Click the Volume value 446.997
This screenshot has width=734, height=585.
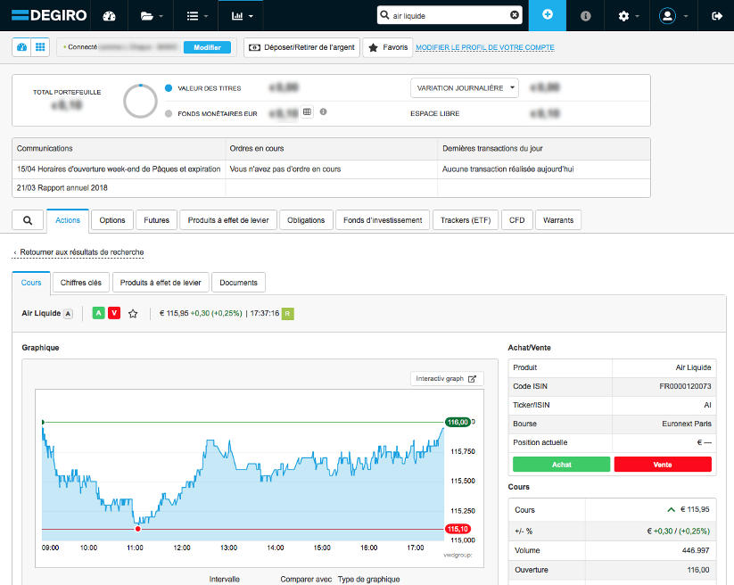pos(696,550)
